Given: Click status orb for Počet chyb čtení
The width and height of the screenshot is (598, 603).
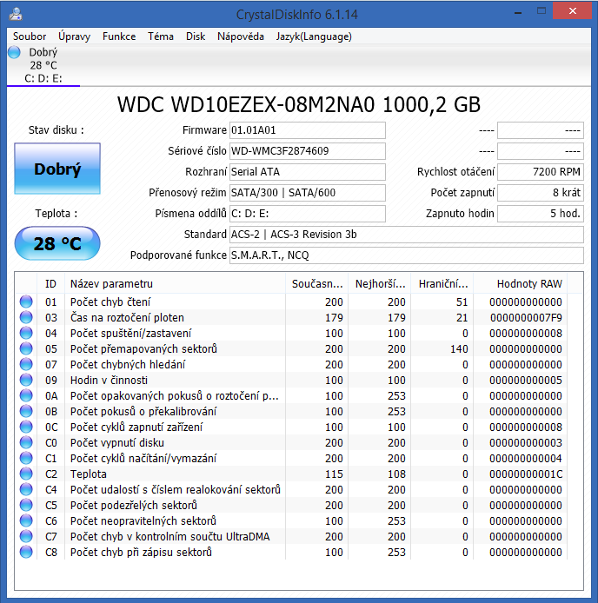Looking at the screenshot, I should point(26,302).
